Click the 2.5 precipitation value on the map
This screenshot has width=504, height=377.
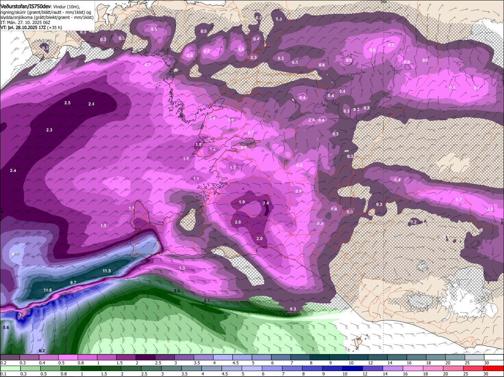[x=67, y=103]
